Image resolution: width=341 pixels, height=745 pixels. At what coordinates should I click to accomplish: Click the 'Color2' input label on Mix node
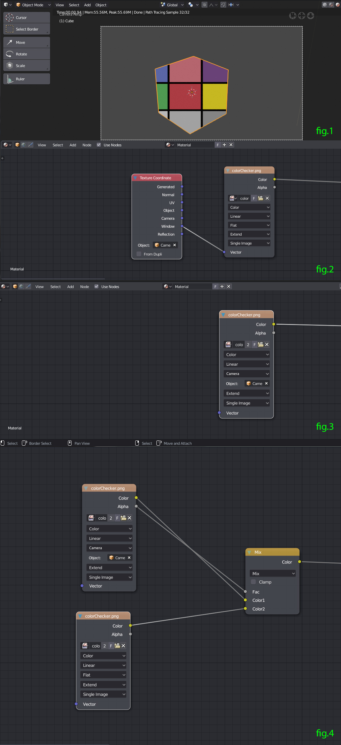pos(258,609)
